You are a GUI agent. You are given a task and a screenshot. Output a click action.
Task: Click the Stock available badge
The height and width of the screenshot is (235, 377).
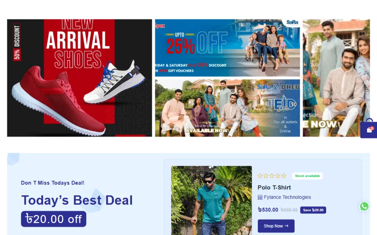(x=307, y=176)
